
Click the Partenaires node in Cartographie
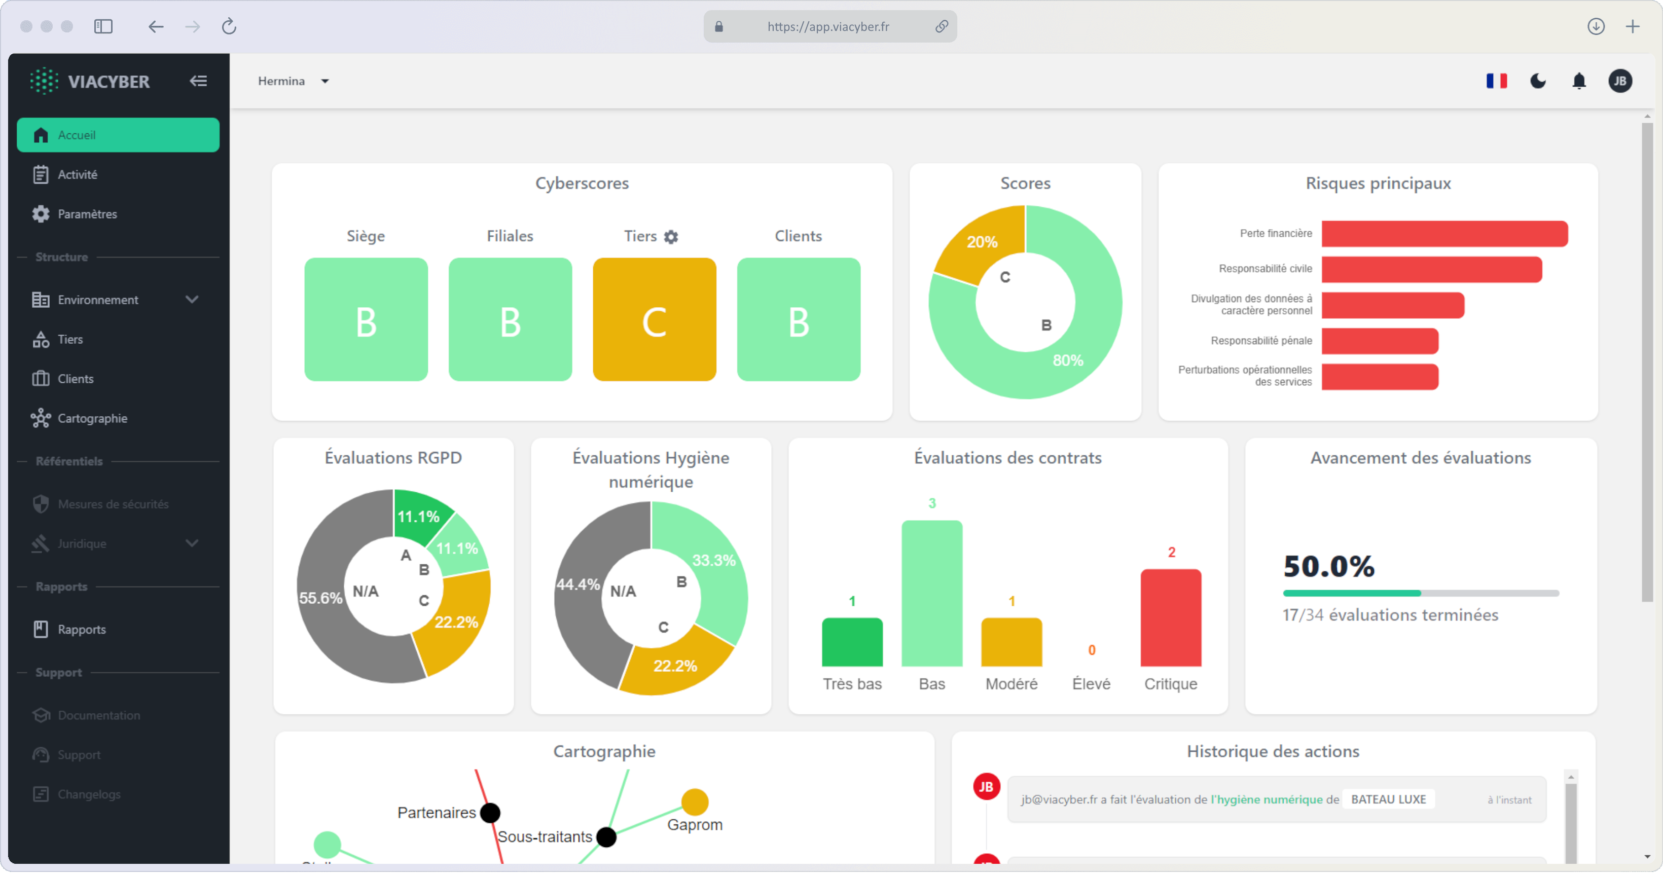click(490, 813)
